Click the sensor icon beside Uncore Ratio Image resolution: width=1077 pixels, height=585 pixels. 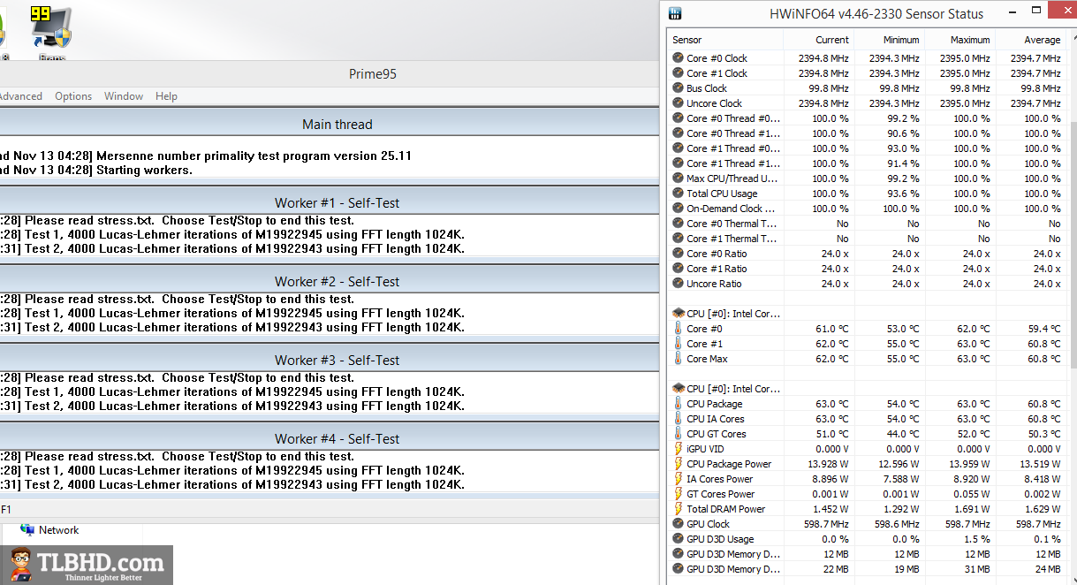678,284
